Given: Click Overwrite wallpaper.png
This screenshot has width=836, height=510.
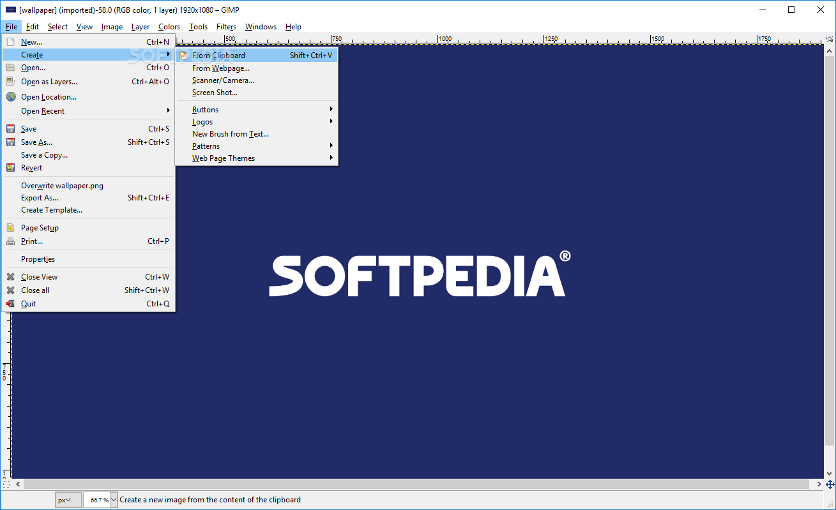Looking at the screenshot, I should (x=62, y=185).
